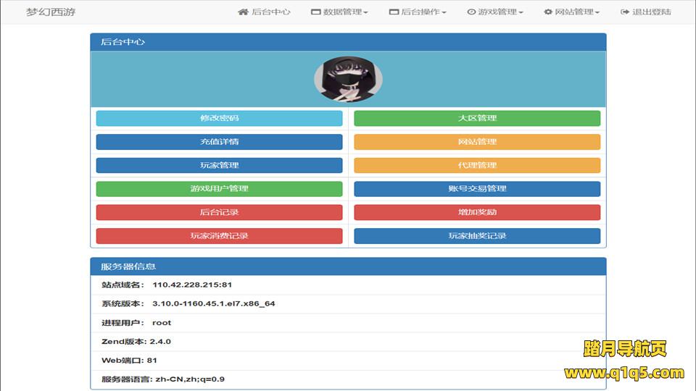
Task: Click the gear icon beside 网站管理
Action: point(548,12)
